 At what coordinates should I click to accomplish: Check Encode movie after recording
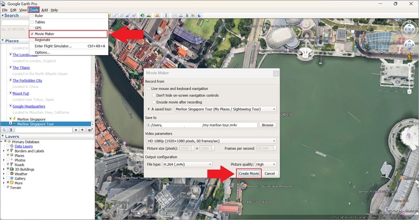(153, 102)
